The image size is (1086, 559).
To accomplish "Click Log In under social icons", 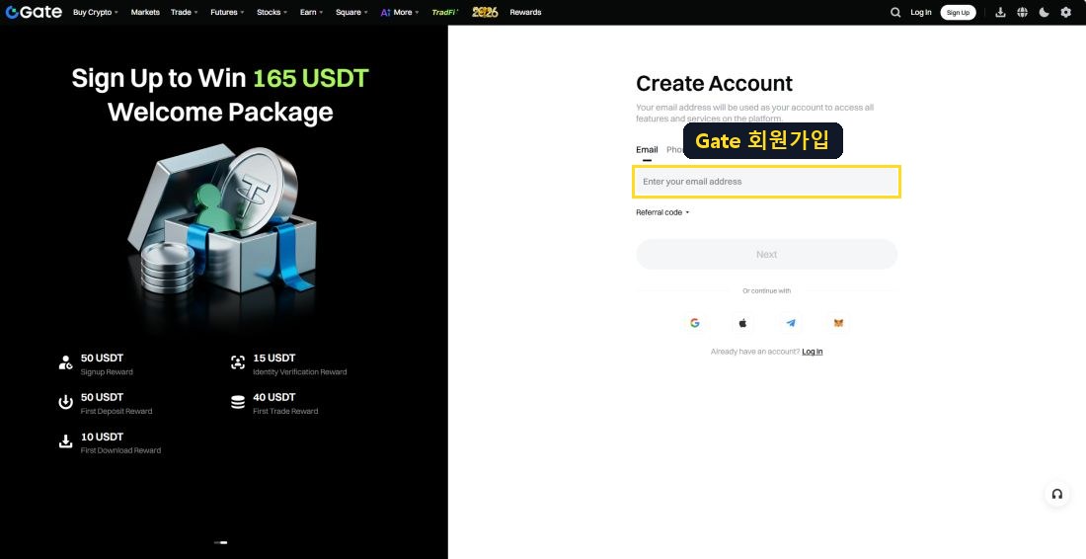I will pos(813,352).
